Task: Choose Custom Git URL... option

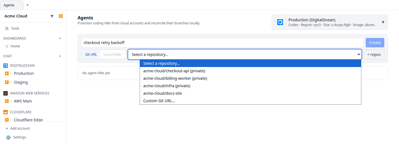Action: (250, 101)
